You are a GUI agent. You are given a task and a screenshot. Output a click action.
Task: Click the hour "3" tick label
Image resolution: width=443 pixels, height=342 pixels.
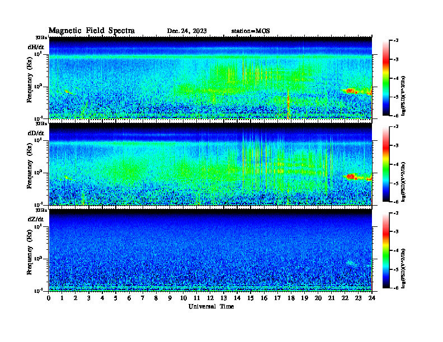coord(89,298)
